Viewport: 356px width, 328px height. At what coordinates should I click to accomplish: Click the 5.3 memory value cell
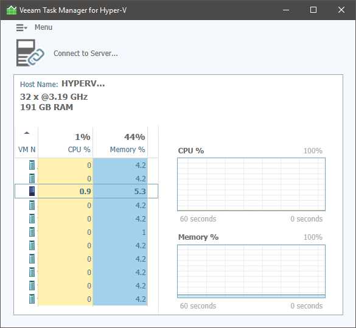[x=120, y=191]
